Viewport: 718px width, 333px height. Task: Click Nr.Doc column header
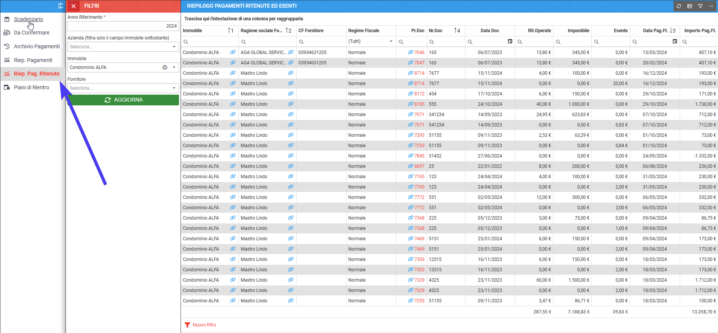click(435, 31)
